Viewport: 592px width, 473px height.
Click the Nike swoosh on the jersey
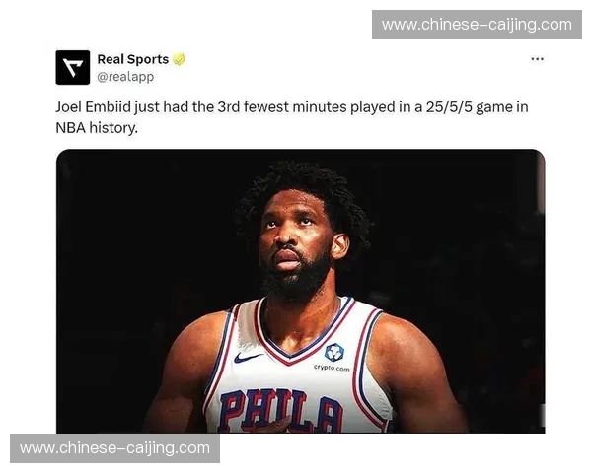tap(247, 357)
